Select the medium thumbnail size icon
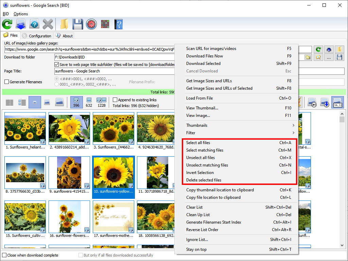This screenshot has width=348, height=261. coord(47,102)
